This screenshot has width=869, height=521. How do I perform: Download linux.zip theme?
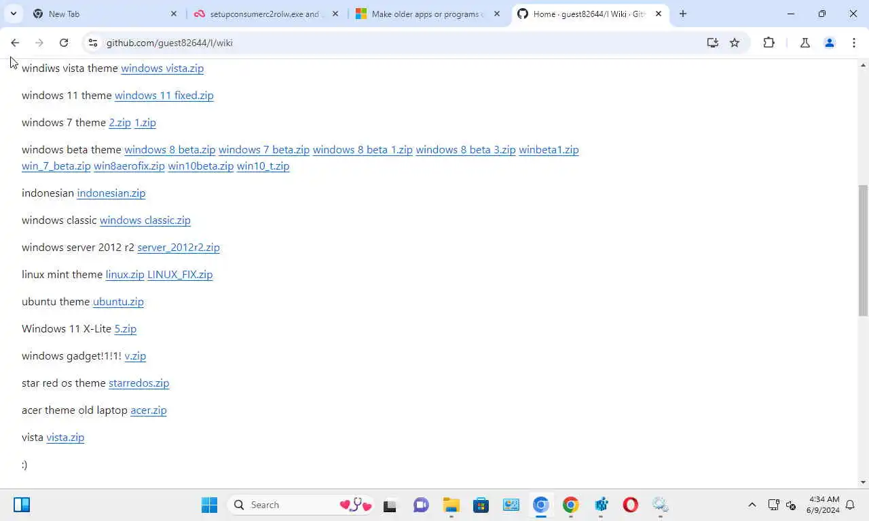(124, 275)
